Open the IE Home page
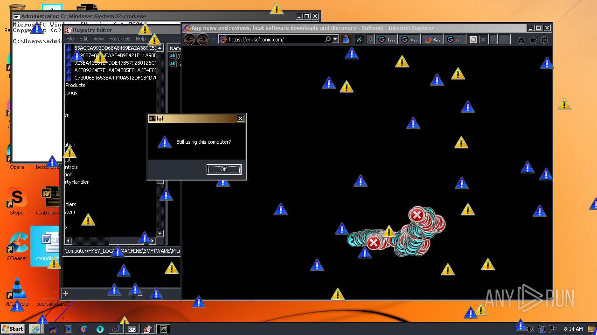 [x=521, y=40]
